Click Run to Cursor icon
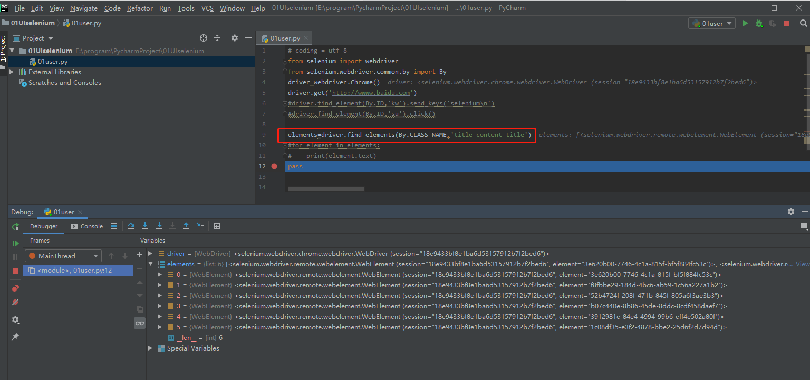Image resolution: width=810 pixels, height=380 pixels. click(x=200, y=226)
